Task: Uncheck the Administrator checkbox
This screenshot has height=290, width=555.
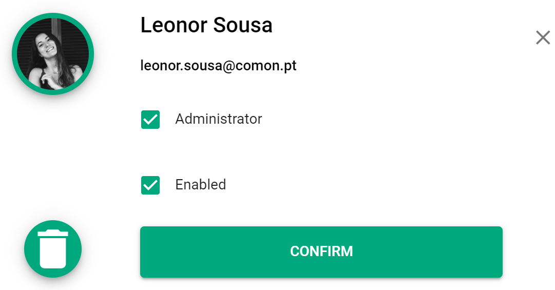Action: tap(150, 120)
